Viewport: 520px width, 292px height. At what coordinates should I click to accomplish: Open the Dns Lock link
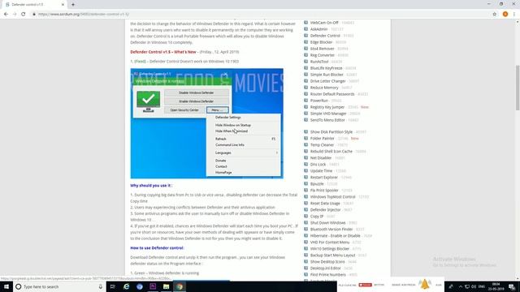click(318, 165)
